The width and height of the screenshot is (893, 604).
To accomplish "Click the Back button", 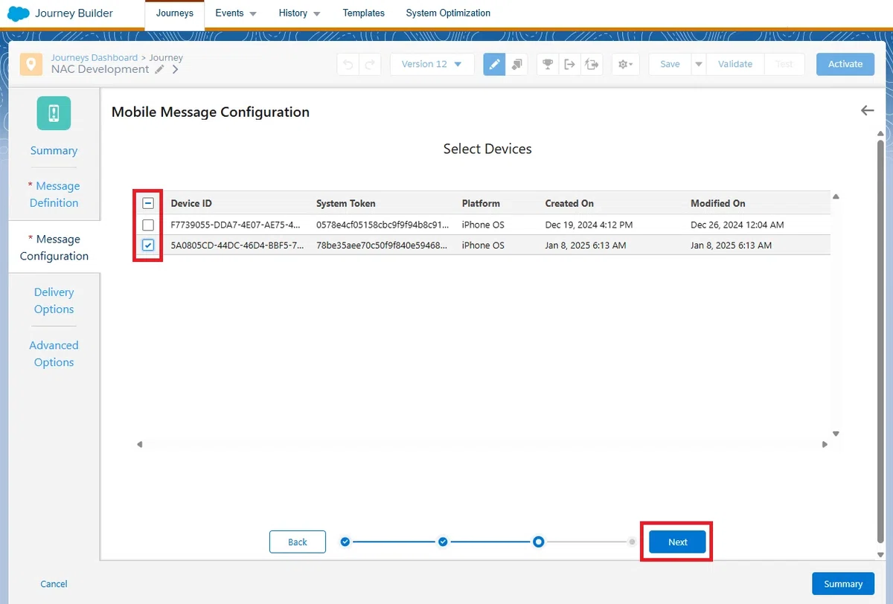I will pyautogui.click(x=298, y=542).
